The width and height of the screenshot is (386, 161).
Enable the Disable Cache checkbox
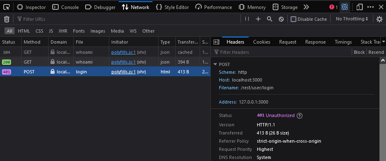point(293,19)
